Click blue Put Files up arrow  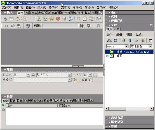pyautogui.click(x=130, y=40)
